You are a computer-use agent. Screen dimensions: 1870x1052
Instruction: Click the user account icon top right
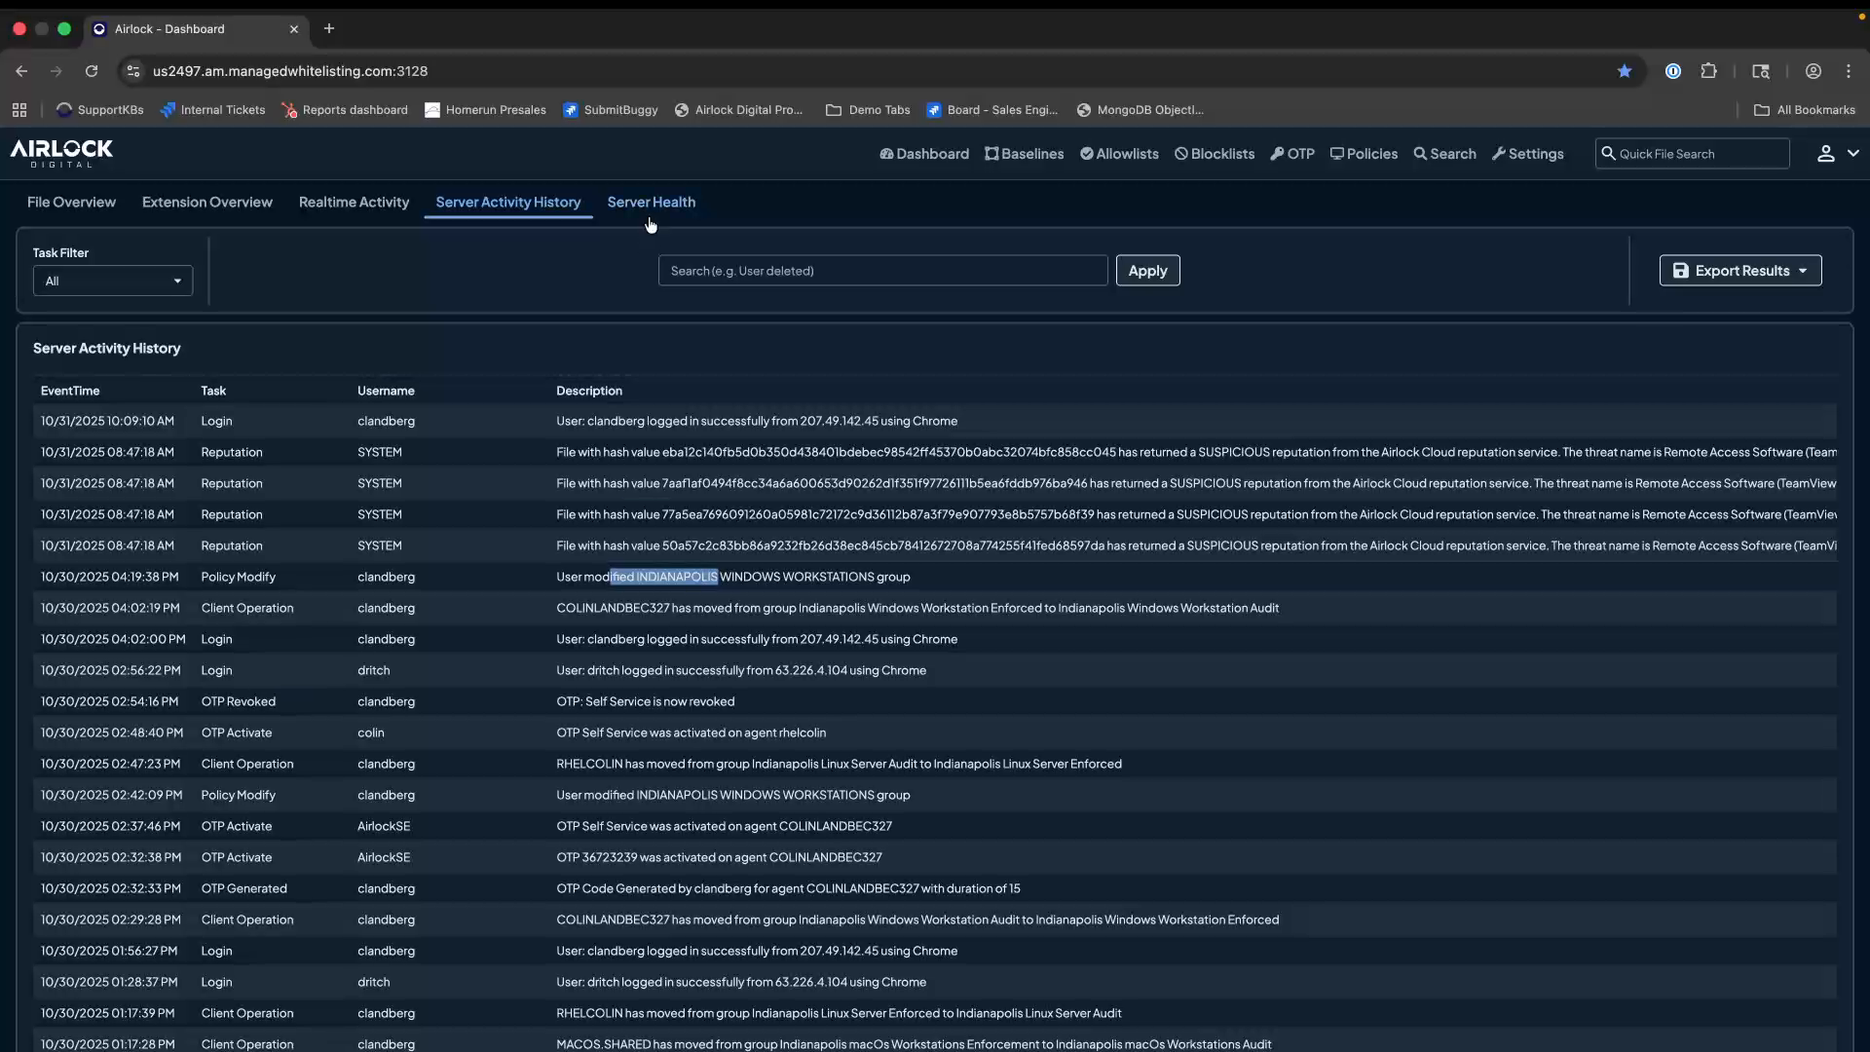(1826, 154)
